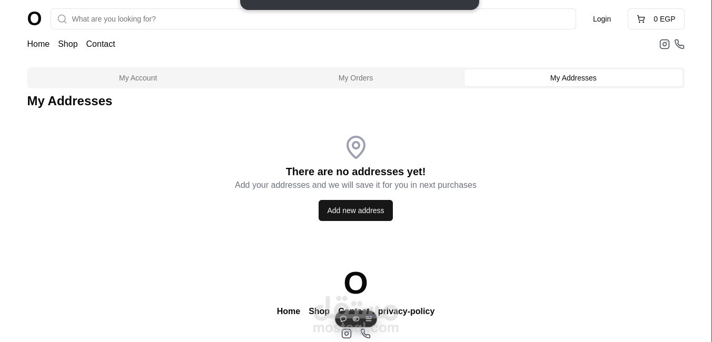Open the shopping cart showing 0 EGP
Screen dimensions: 712x342
(x=656, y=19)
